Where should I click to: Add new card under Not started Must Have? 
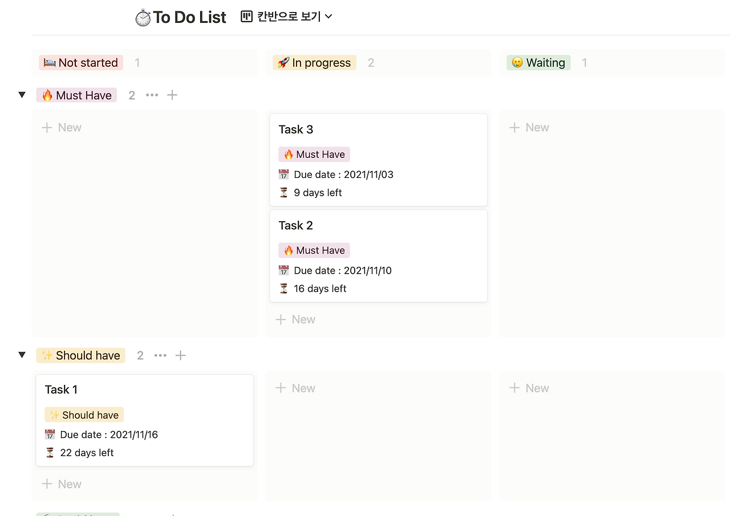[x=62, y=128]
